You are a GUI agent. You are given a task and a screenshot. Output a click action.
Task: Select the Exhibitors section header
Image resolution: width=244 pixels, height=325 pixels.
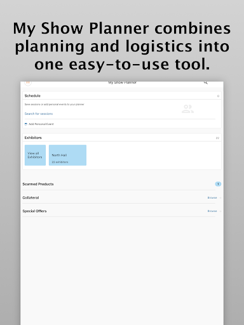(122, 138)
